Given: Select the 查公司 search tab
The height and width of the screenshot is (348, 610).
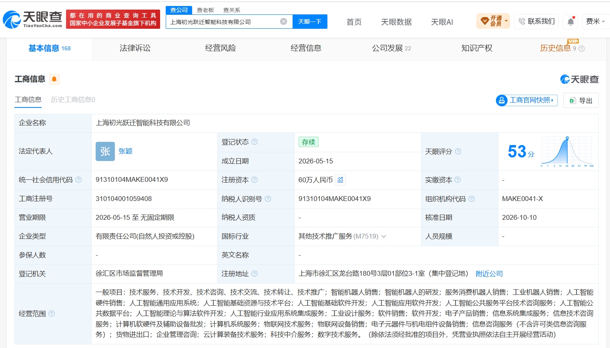Looking at the screenshot, I should coord(179,10).
